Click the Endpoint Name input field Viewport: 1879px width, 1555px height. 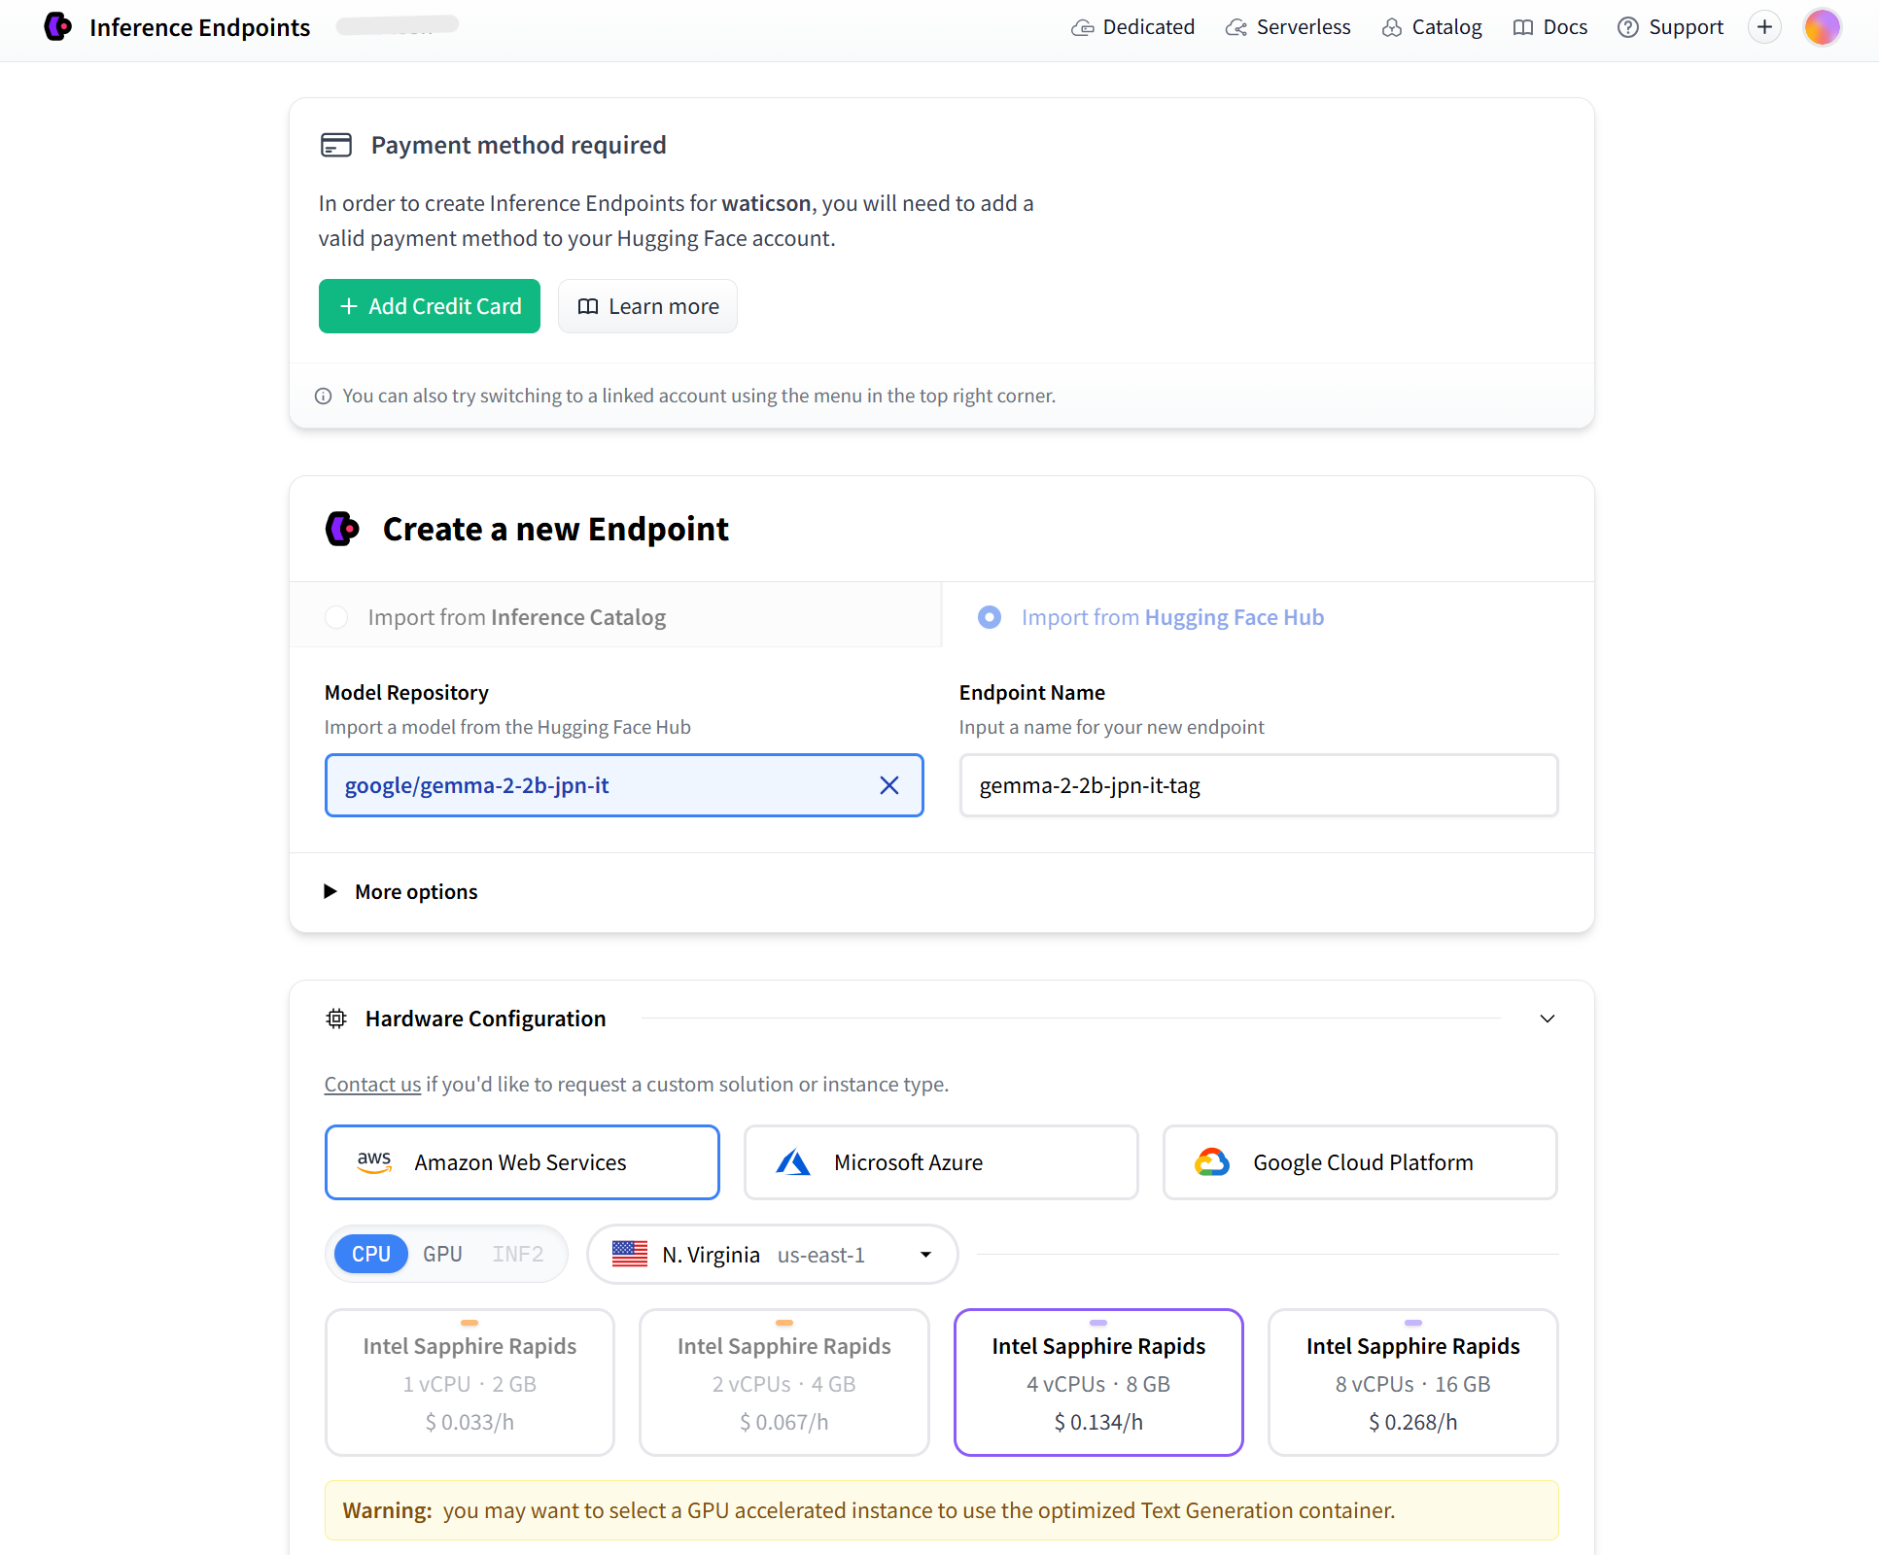[1258, 785]
